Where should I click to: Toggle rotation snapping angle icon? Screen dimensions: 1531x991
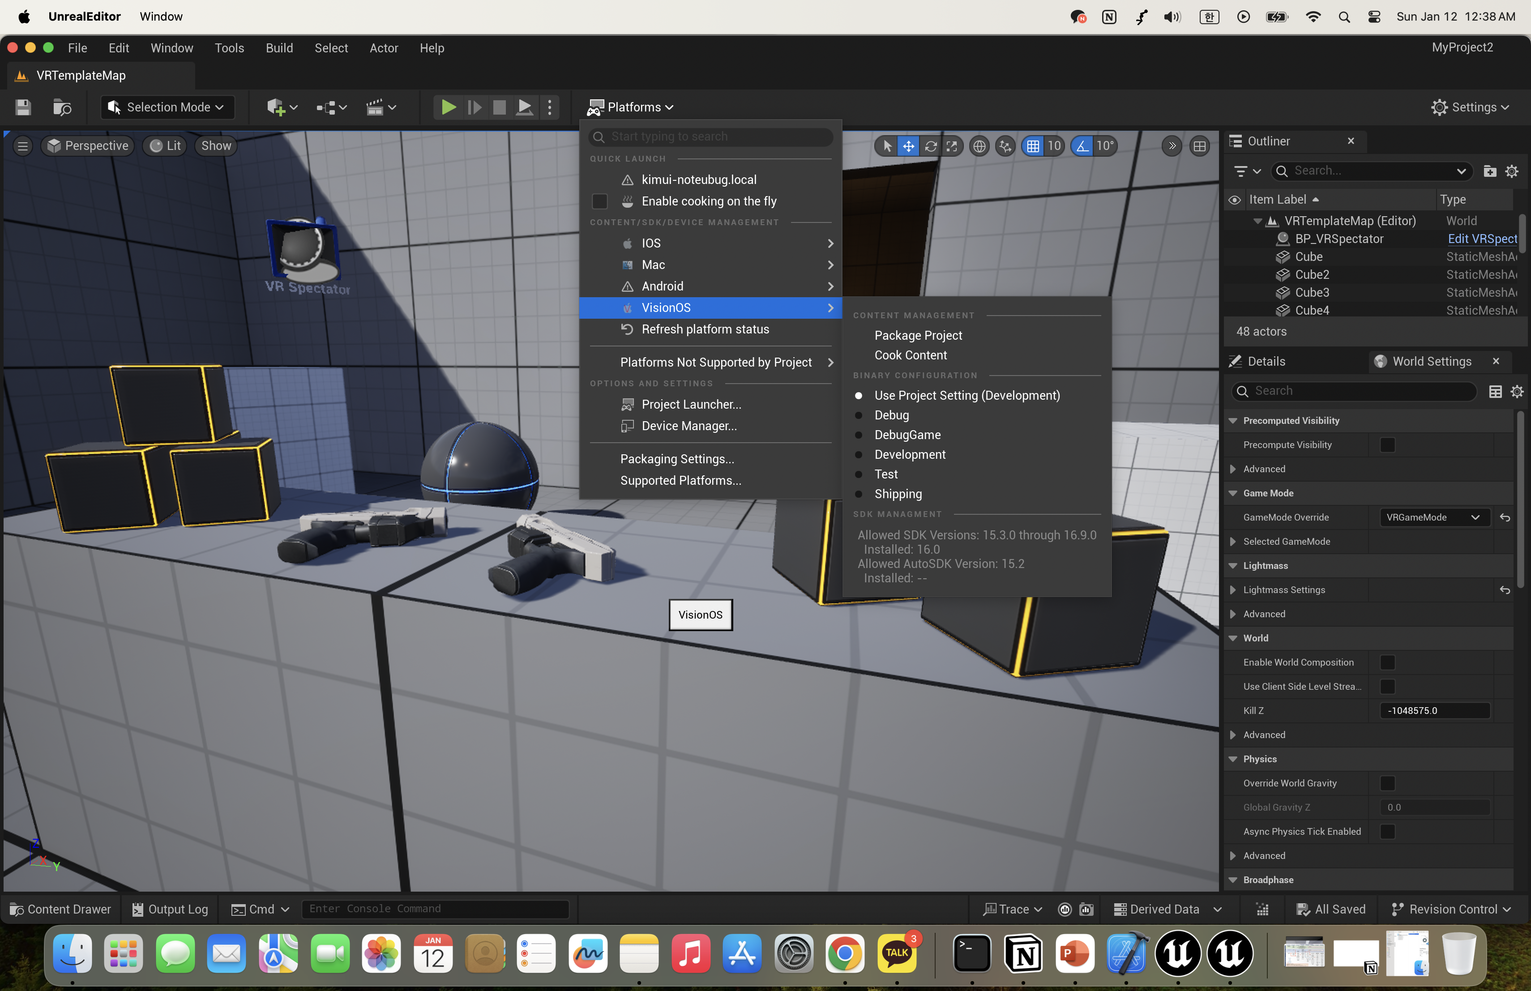tap(1082, 146)
